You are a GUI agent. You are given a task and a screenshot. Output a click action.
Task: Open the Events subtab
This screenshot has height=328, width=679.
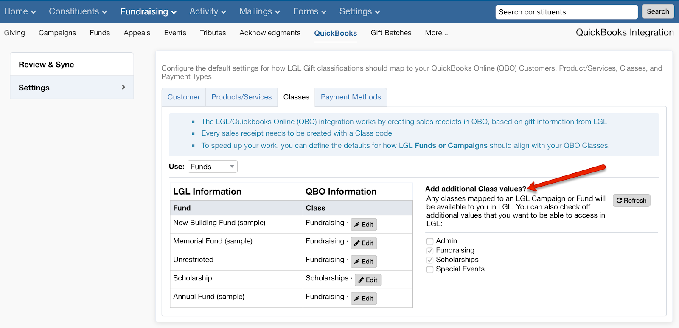[x=175, y=33]
